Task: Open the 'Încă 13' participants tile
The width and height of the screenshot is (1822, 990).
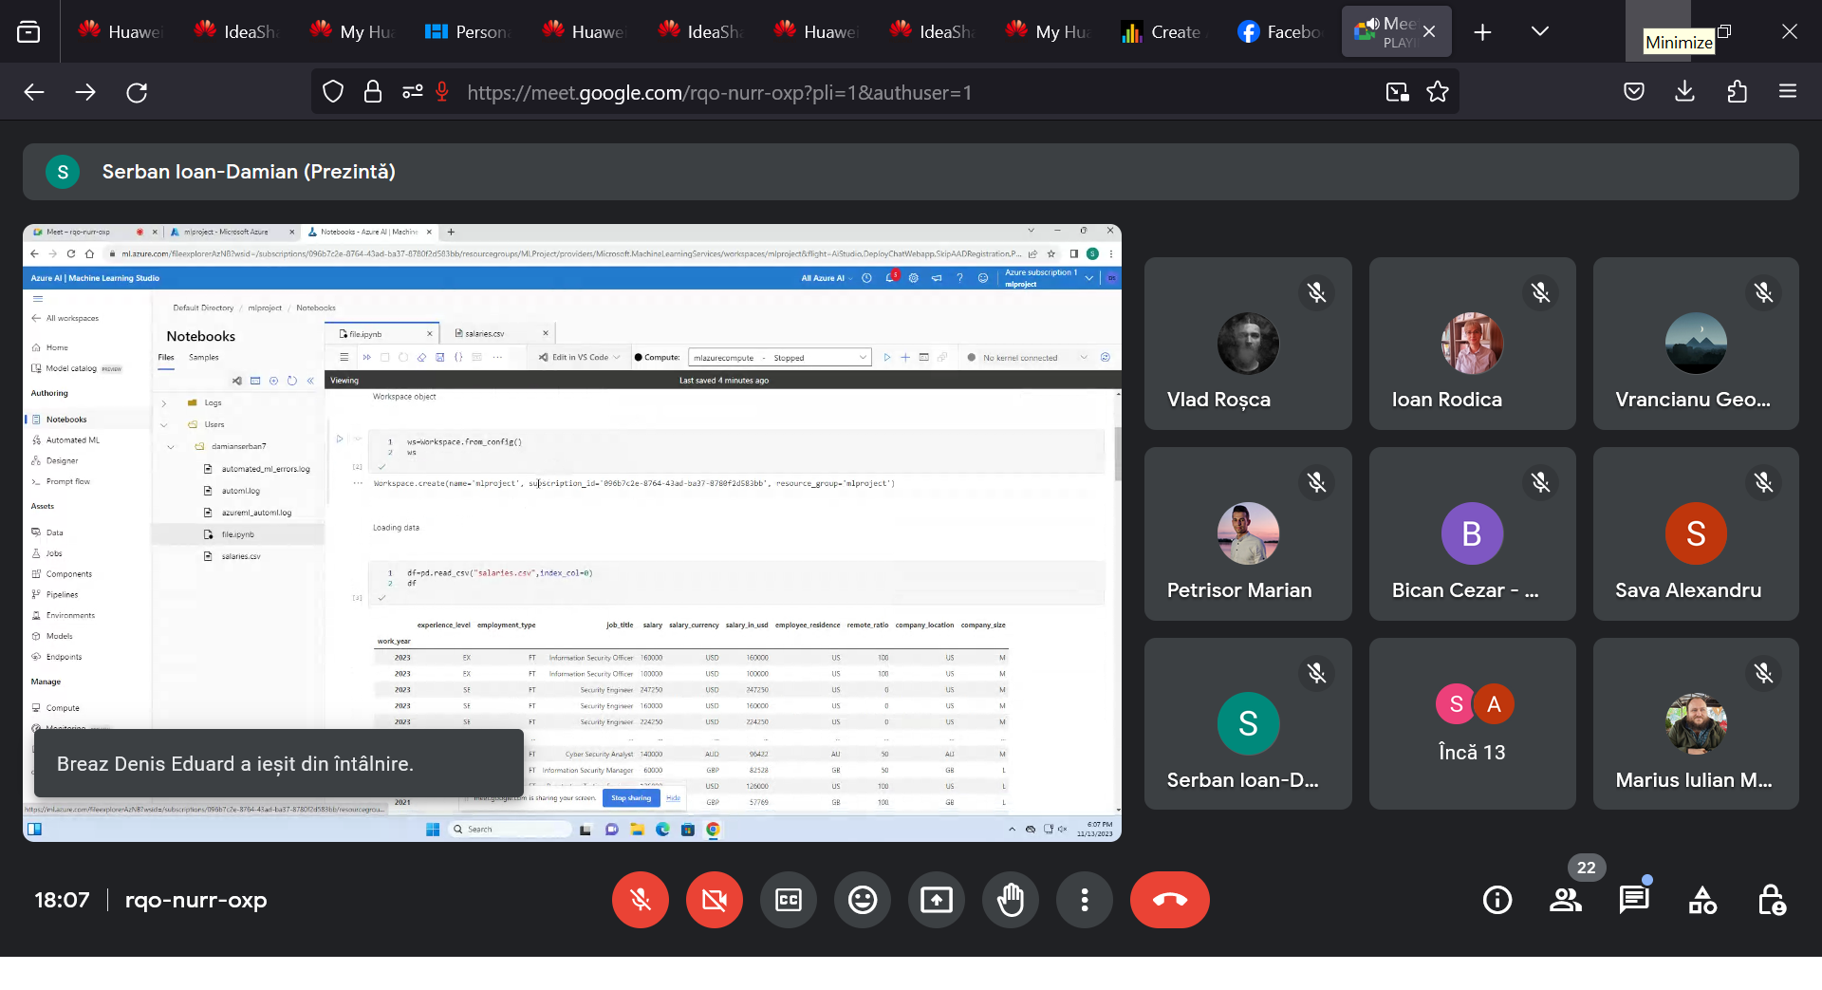Action: click(x=1472, y=723)
